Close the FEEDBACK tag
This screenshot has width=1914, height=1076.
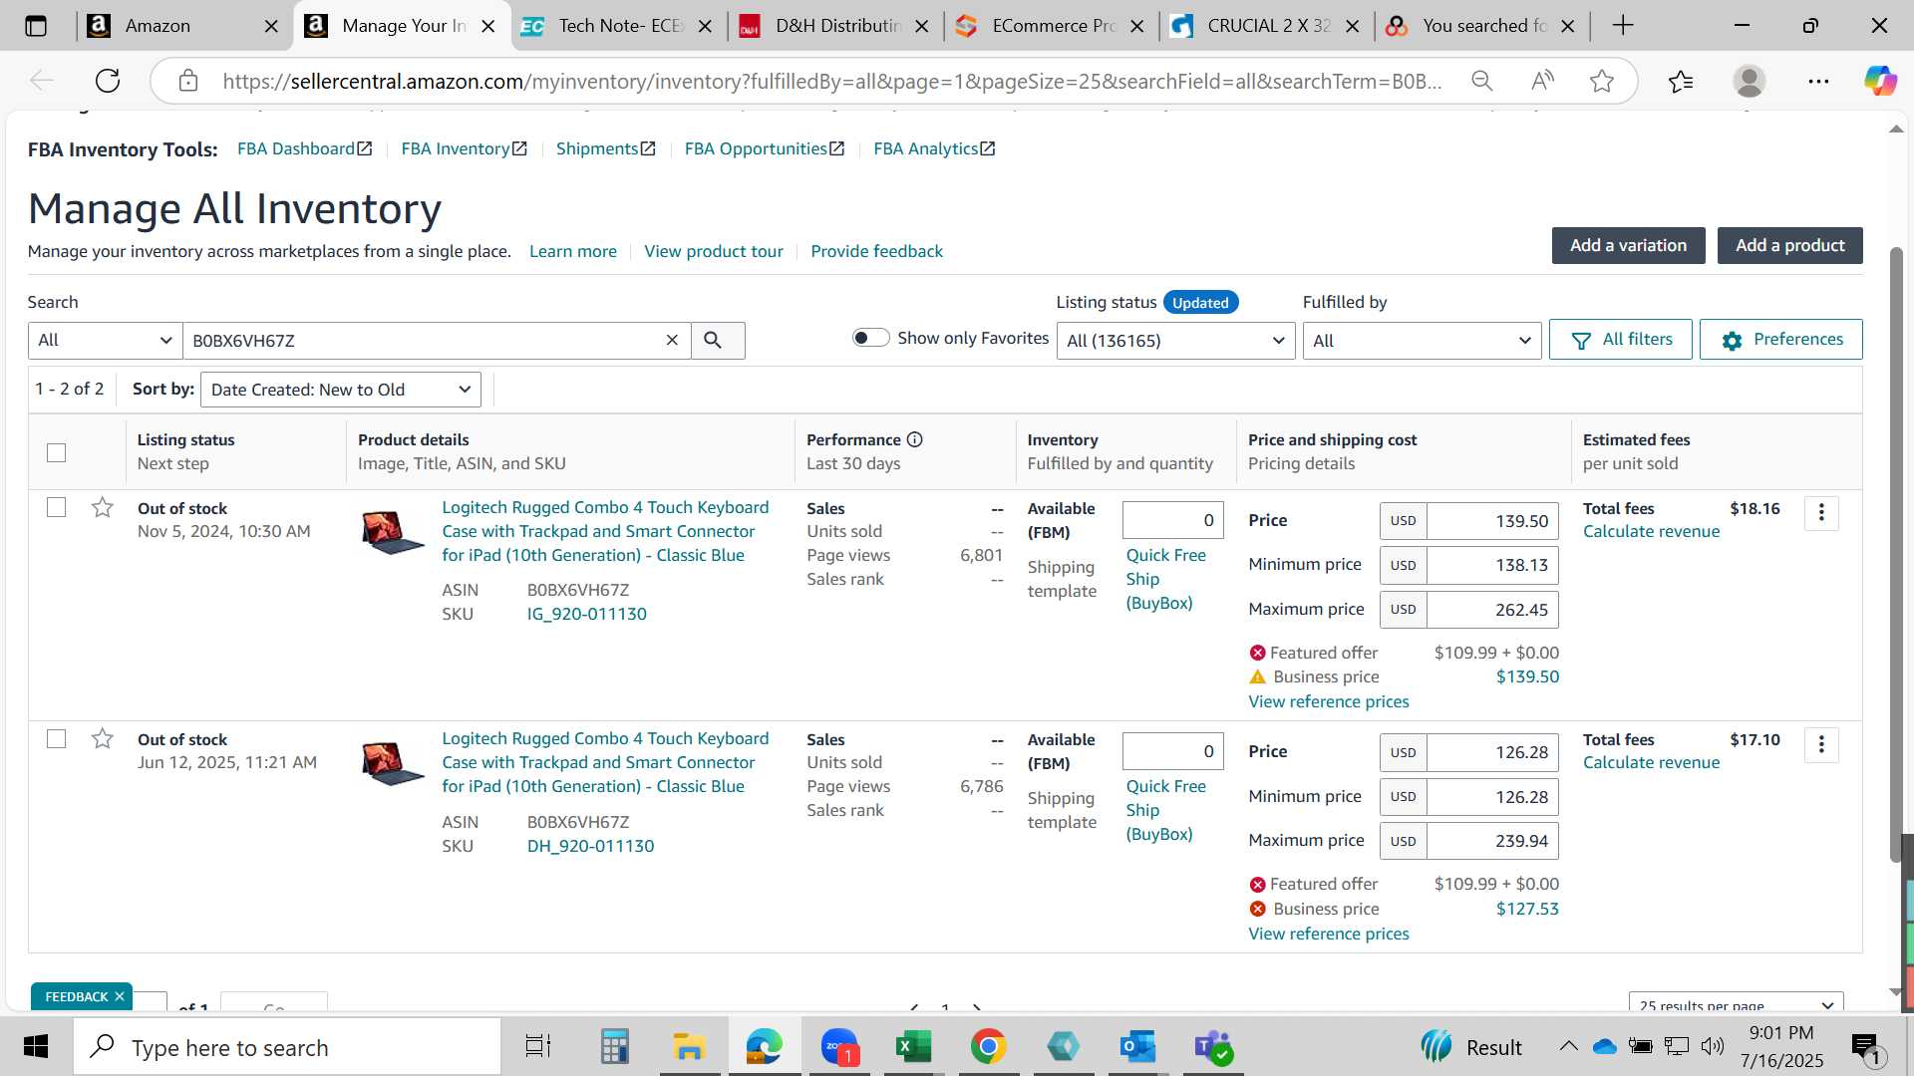pos(120,996)
